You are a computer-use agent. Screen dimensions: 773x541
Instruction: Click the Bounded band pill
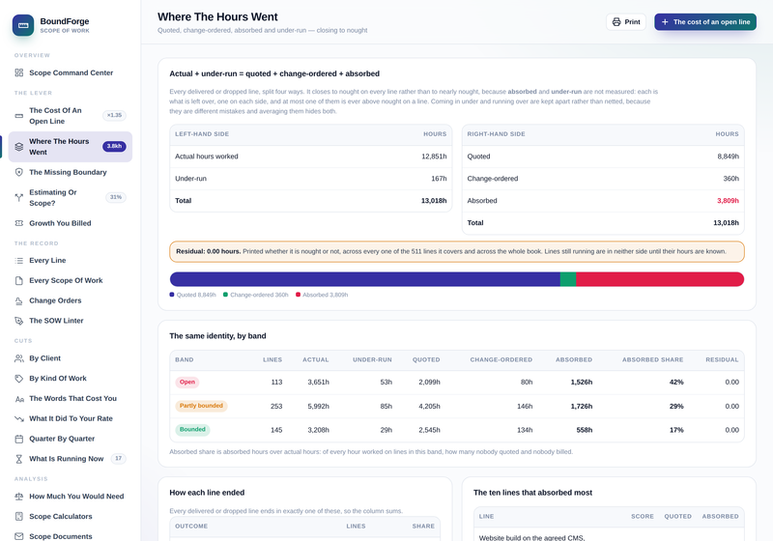pyautogui.click(x=192, y=430)
